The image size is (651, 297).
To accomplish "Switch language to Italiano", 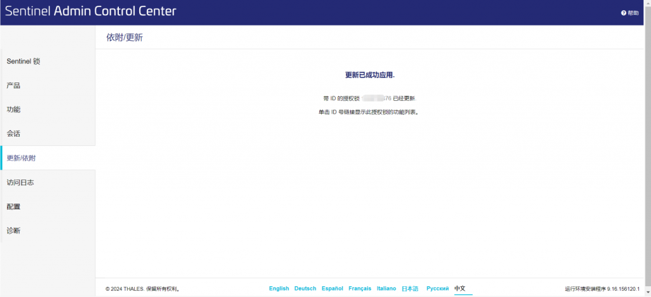I will click(x=387, y=289).
